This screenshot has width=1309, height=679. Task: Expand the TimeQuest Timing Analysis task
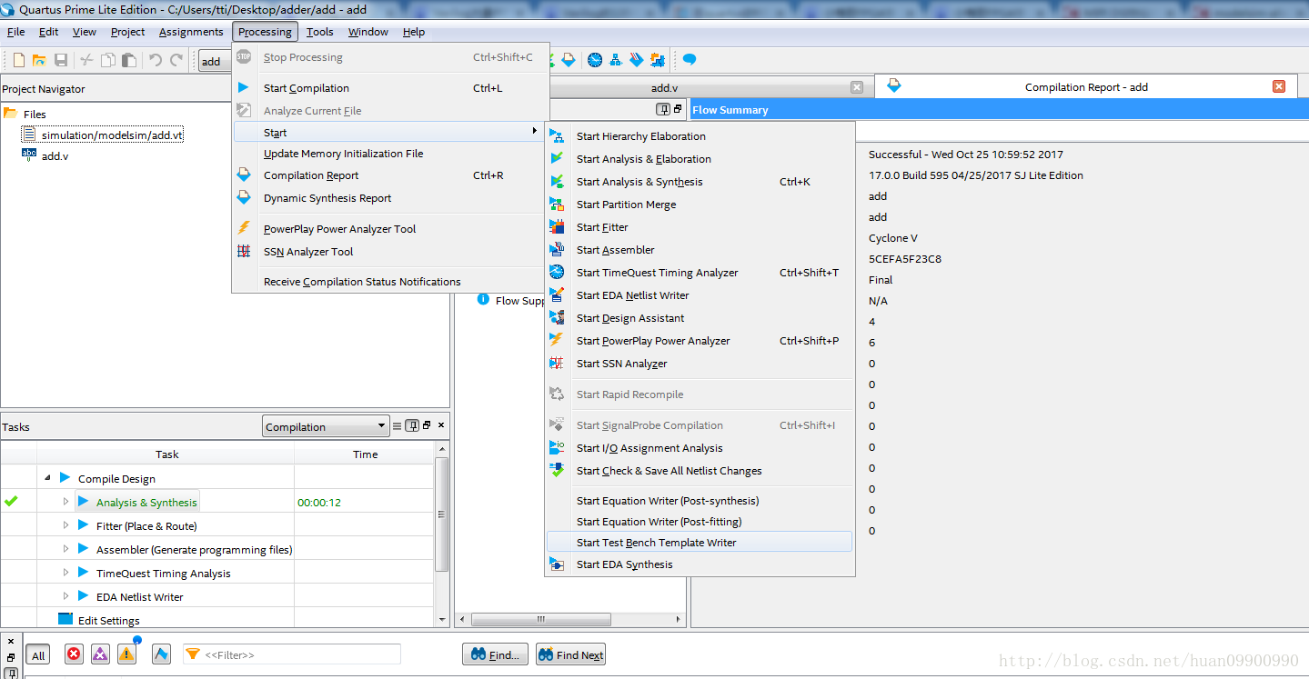point(65,573)
